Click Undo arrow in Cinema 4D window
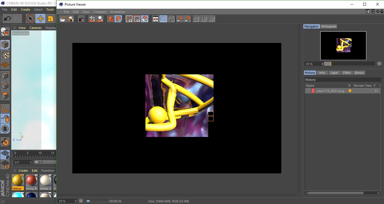The width and height of the screenshot is (384, 204). (x=7, y=19)
